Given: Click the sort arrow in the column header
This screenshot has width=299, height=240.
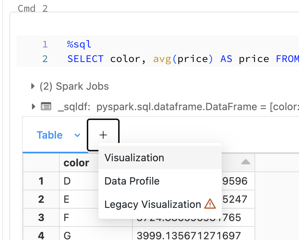Looking at the screenshot, I should click(x=246, y=162).
